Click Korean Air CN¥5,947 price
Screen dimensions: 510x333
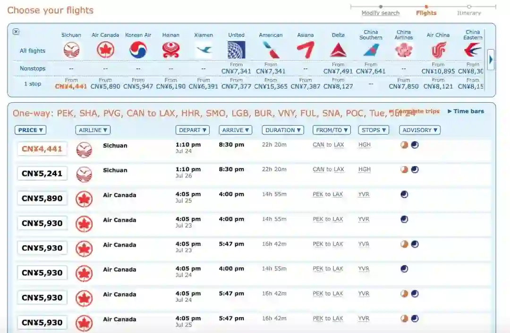pos(138,86)
